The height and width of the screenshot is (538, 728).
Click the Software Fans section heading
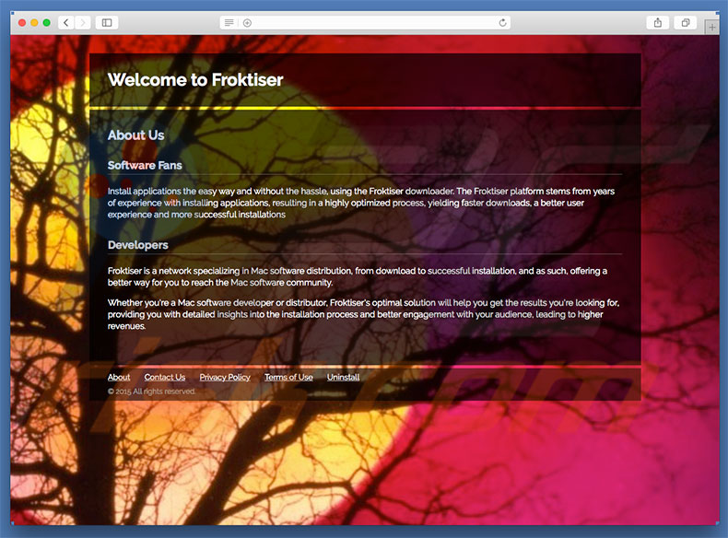click(x=145, y=166)
